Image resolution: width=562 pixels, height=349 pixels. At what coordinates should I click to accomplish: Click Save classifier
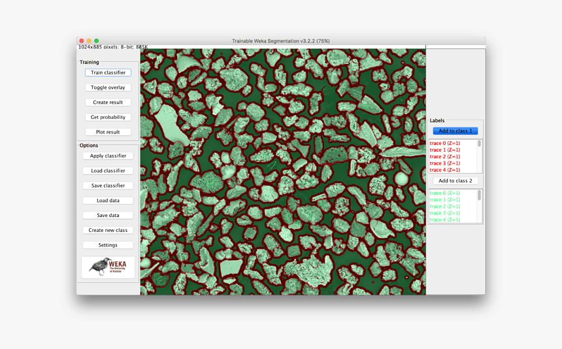(108, 186)
